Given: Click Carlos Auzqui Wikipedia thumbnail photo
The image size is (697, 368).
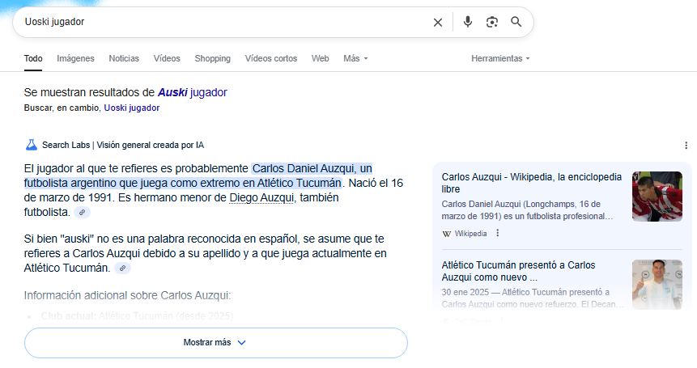Looking at the screenshot, I should 657,197.
